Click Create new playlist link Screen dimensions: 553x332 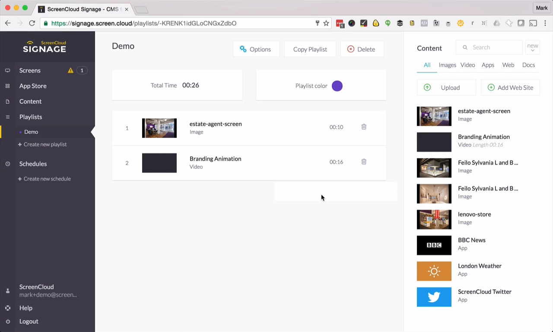[x=42, y=144]
